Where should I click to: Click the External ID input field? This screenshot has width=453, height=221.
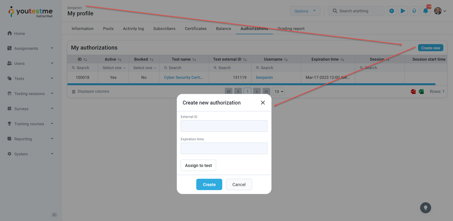pos(224,126)
